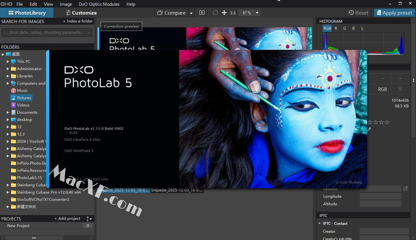Switch the histogram to L luminance channel

tap(362, 28)
